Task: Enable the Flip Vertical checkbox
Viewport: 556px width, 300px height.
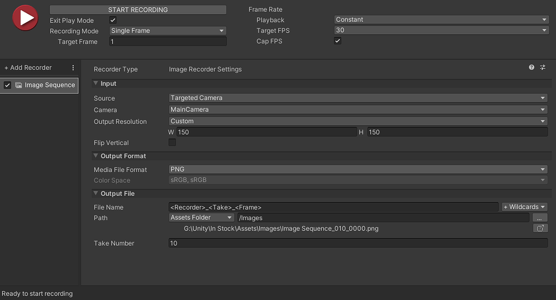Action: click(x=172, y=142)
